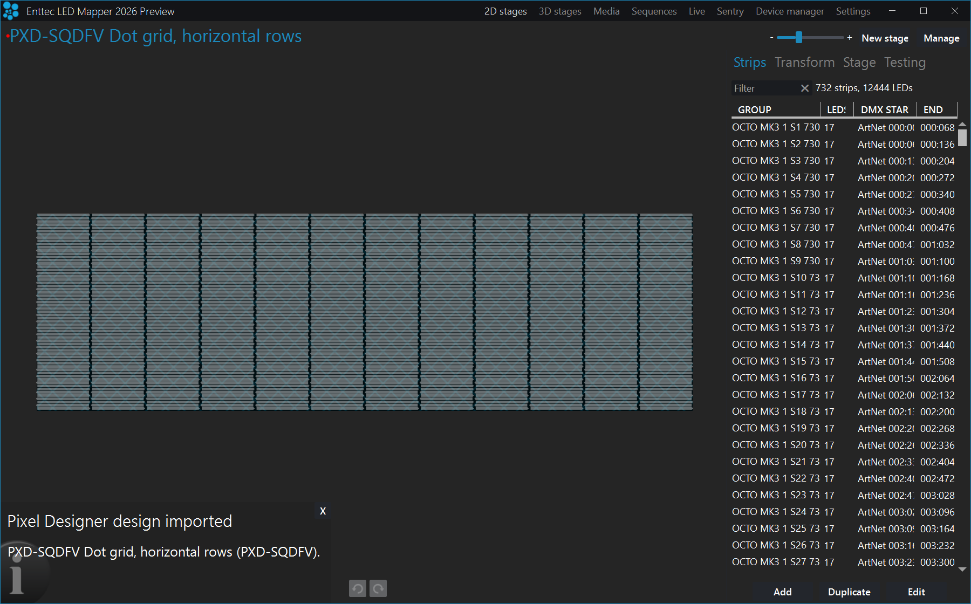Viewport: 971px width, 604px height.
Task: Switch to the Stage tab
Action: (x=859, y=63)
